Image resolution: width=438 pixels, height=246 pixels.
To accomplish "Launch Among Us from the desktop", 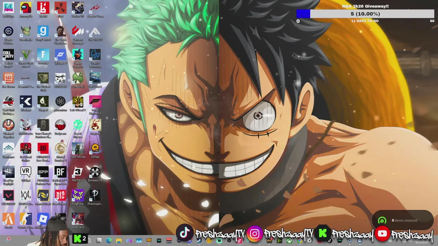I will point(26,10).
